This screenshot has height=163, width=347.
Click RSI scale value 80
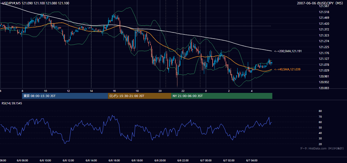[x=320, y=111]
